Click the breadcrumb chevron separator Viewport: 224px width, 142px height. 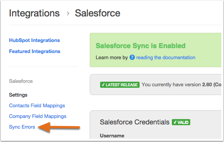68,13
